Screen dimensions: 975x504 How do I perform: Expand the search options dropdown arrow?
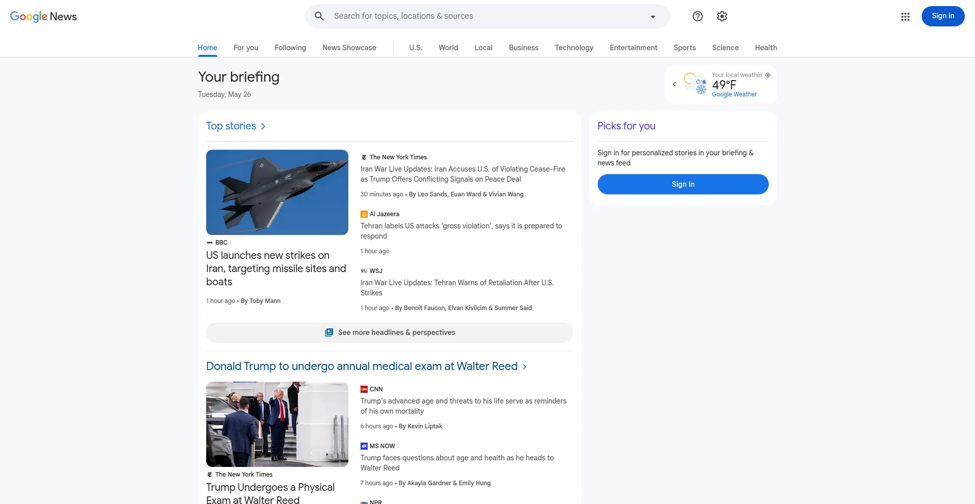[653, 17]
